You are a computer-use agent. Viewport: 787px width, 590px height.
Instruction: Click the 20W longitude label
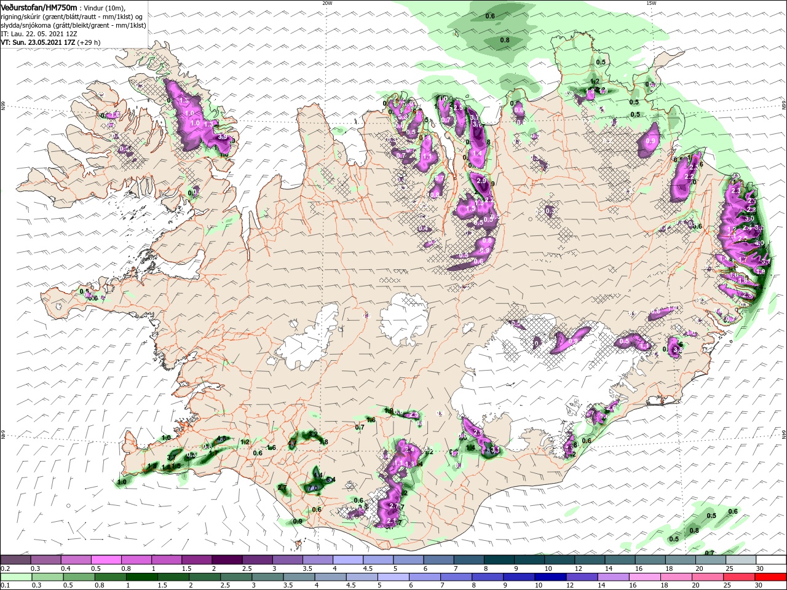coord(327,3)
